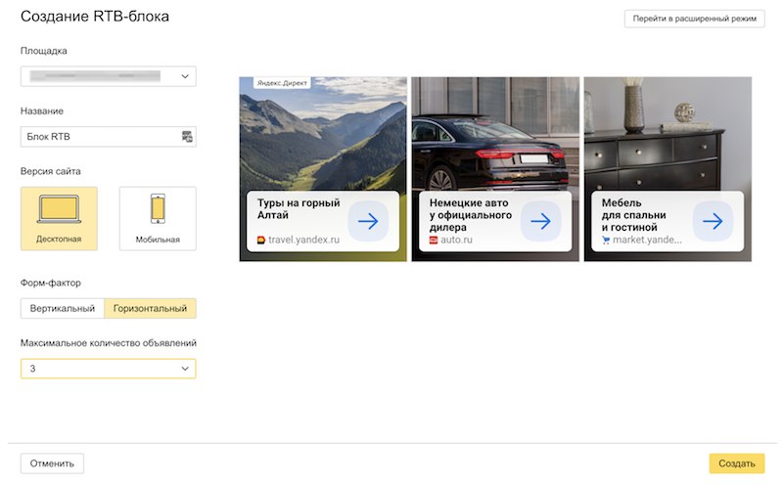Click the travel.yandex.ru favicon

coord(260,240)
